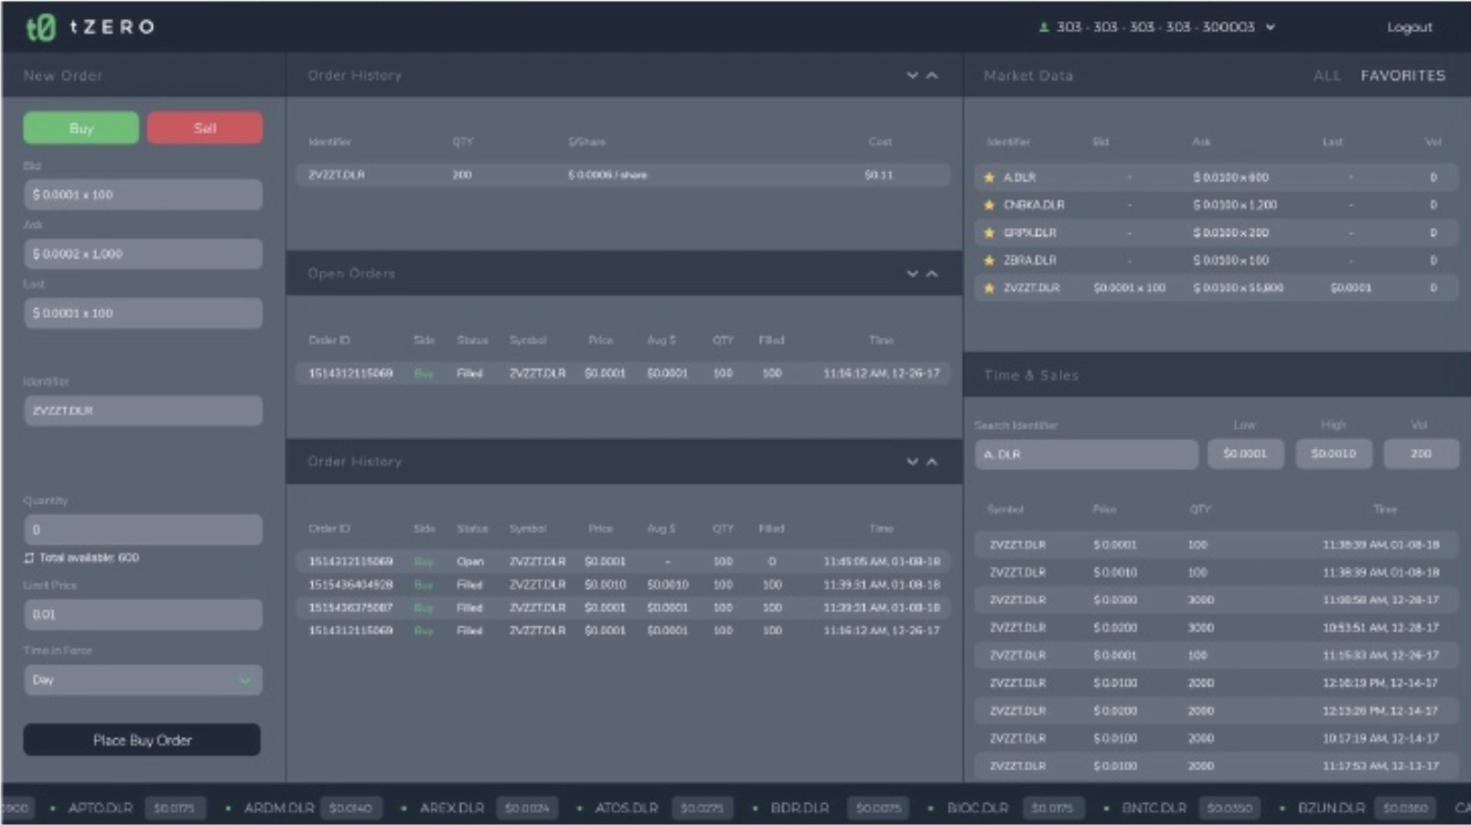Select the CNBKA.DLR market data row
This screenshot has width=1471, height=825.
1216,205
